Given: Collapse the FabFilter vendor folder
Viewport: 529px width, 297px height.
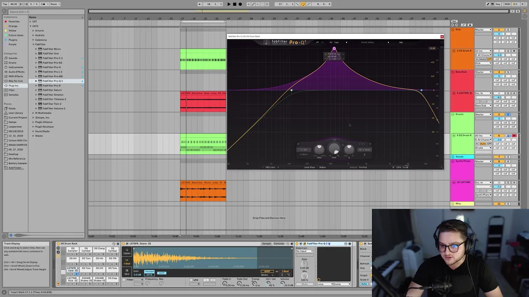Looking at the screenshot, I should [34, 44].
